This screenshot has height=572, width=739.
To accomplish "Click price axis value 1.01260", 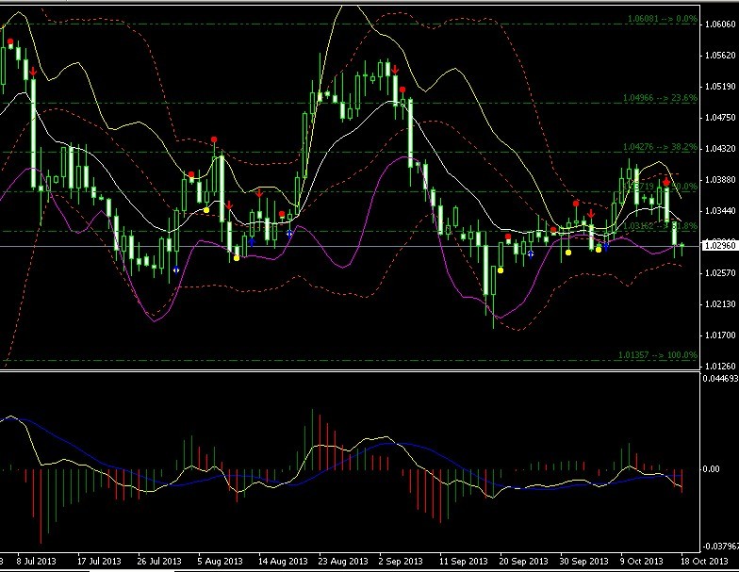I will (720, 366).
